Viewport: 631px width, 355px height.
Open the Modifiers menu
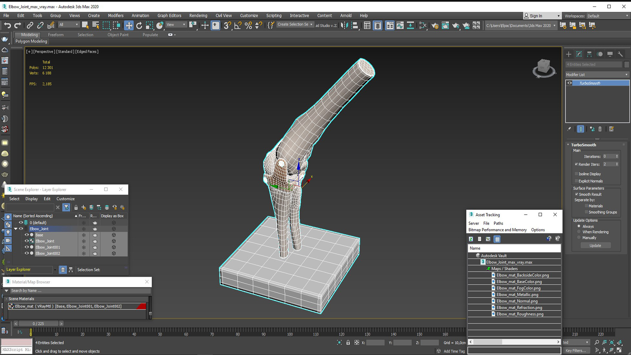[x=116, y=15]
